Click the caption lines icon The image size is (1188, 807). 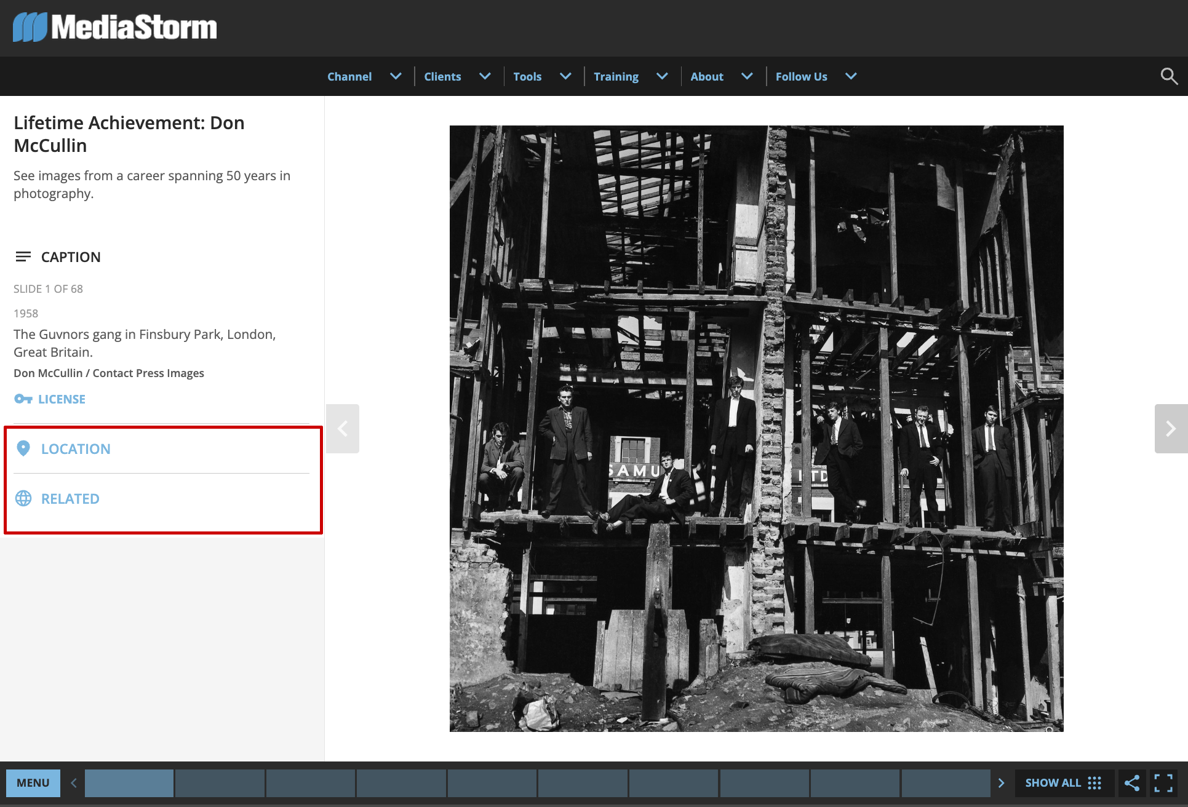[23, 256]
